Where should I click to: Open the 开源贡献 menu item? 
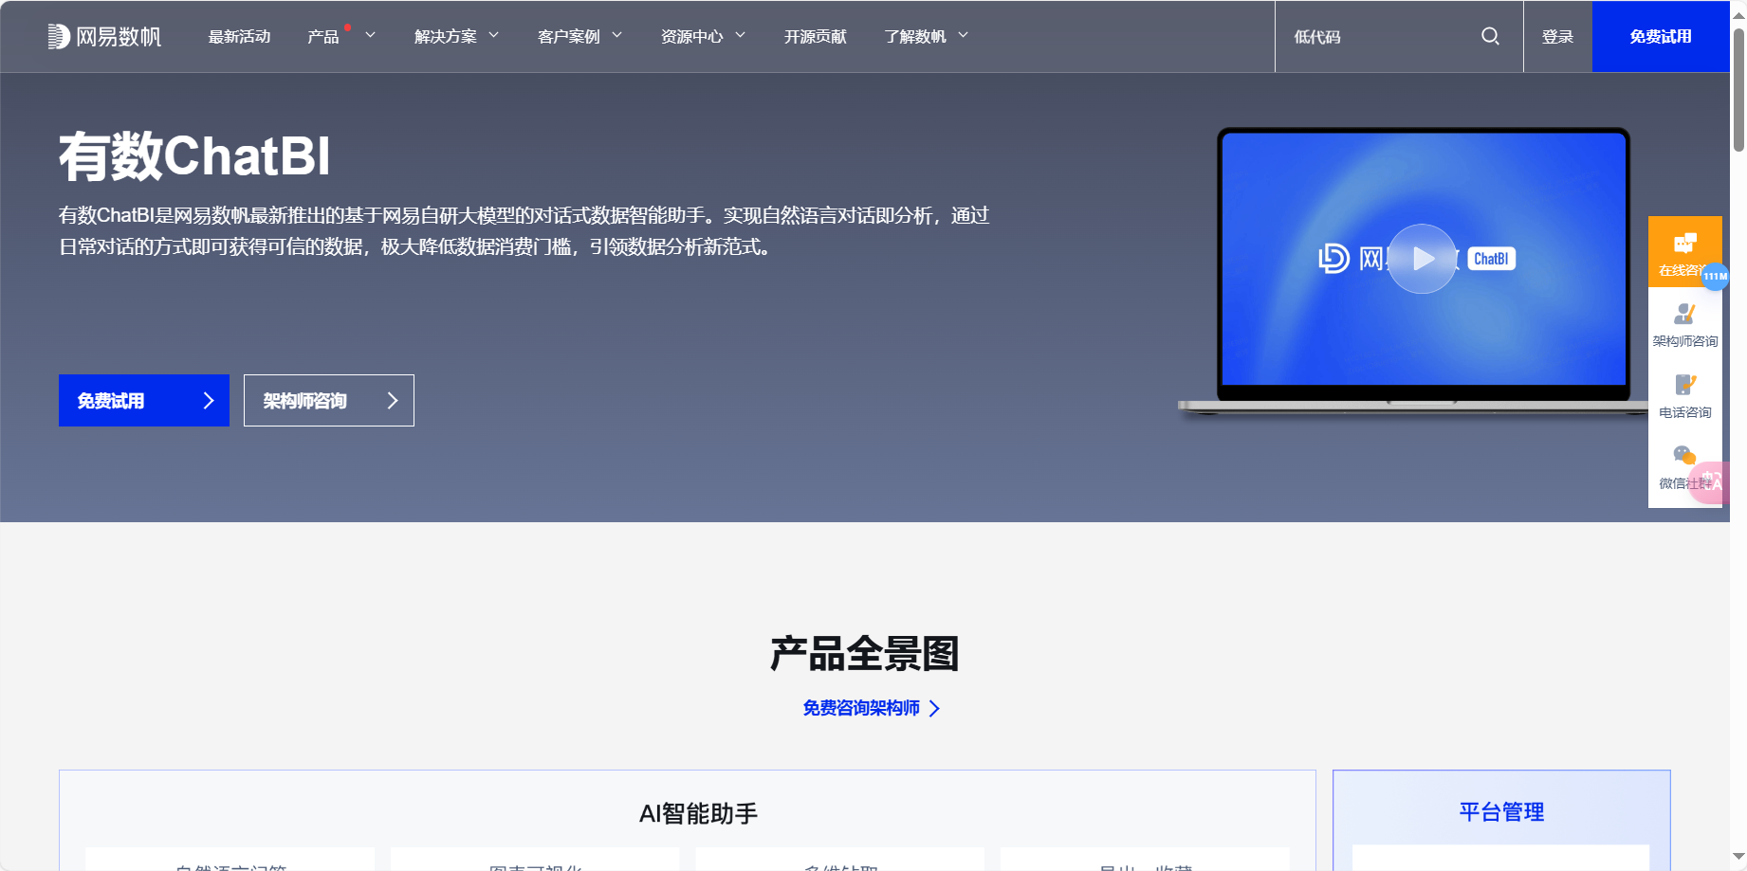814,36
